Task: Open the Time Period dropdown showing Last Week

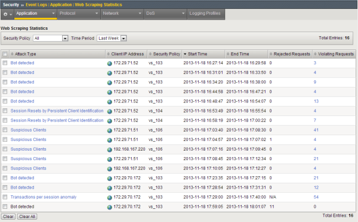Action: [112, 38]
